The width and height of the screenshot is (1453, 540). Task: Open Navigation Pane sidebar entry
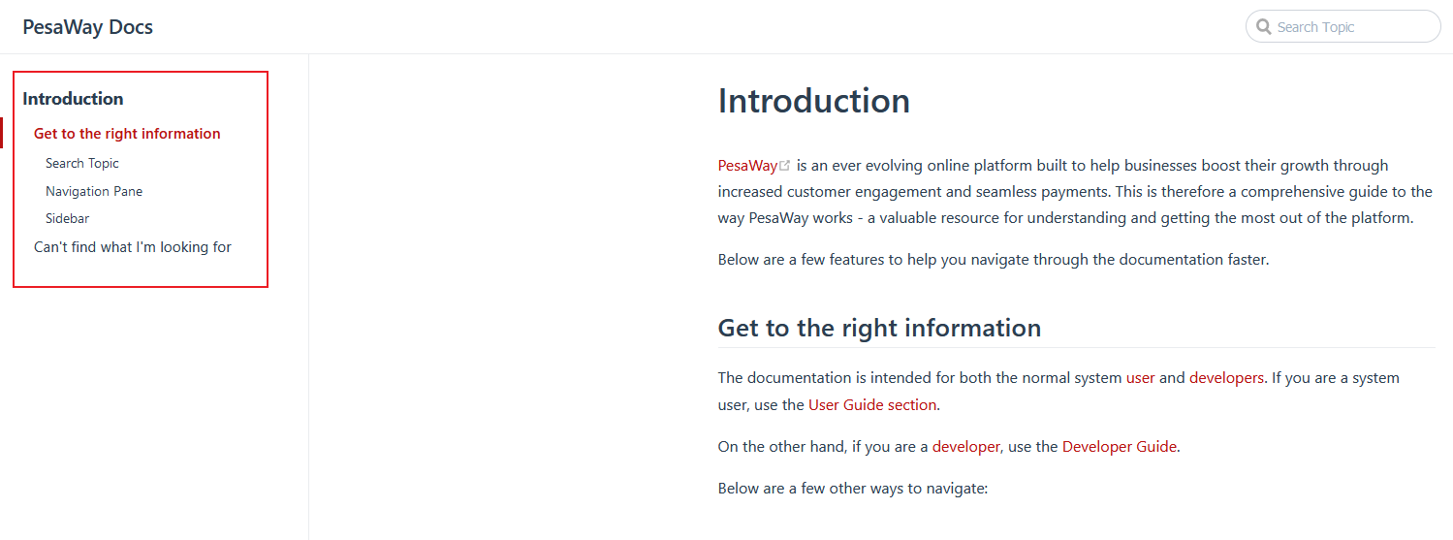[x=94, y=191]
